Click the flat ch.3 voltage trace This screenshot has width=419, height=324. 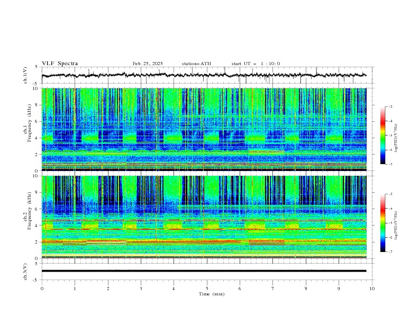pos(204,271)
